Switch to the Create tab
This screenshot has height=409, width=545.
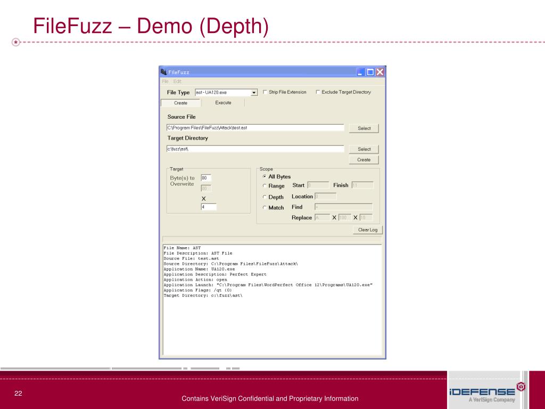click(x=181, y=103)
